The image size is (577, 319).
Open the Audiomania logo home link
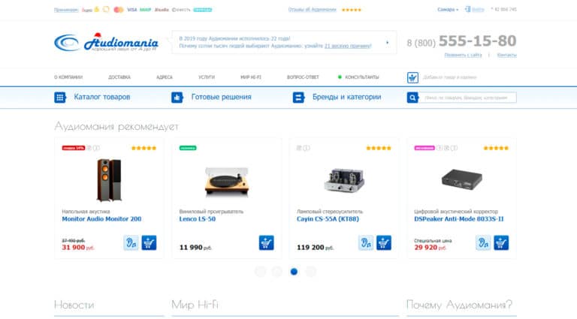[x=106, y=42]
